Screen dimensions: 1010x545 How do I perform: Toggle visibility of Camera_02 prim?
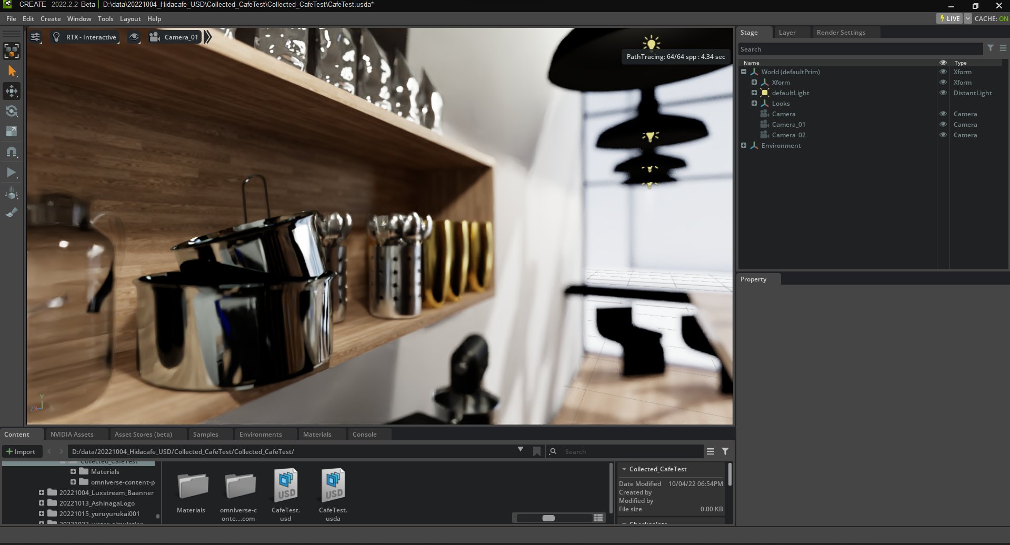coord(943,135)
